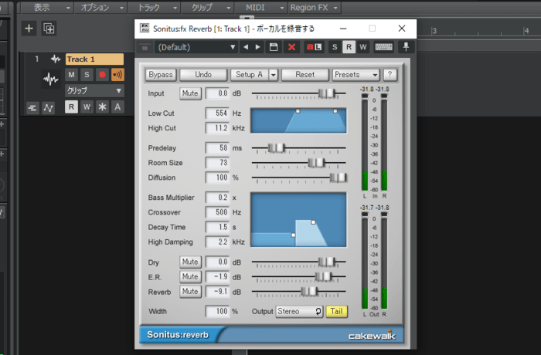Click the High Damping 2.2 kHz field
Image resolution: width=541 pixels, height=355 pixels.
tap(217, 242)
